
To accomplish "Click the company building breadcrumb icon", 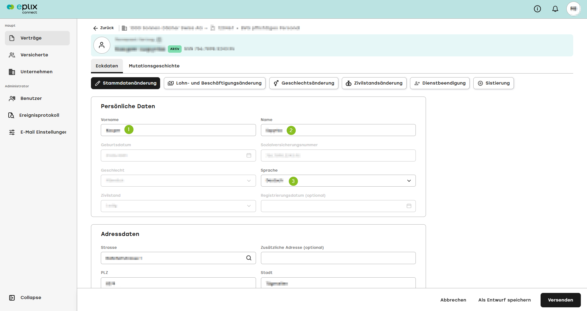I will [124, 28].
